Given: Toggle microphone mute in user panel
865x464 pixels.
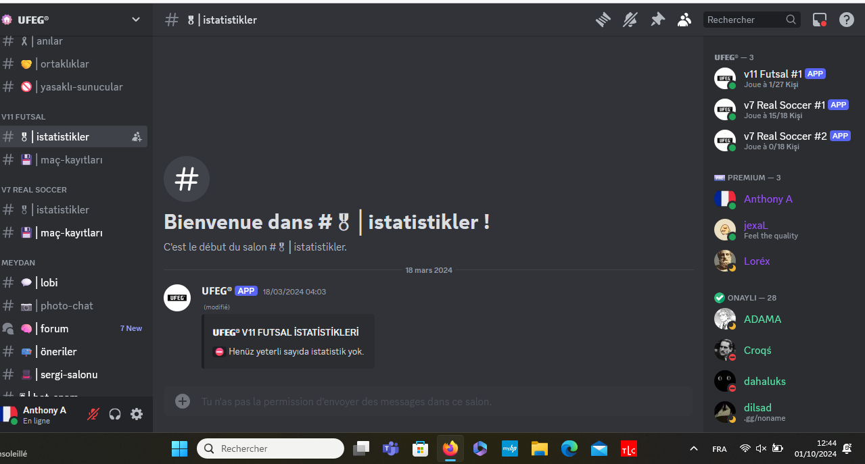Looking at the screenshot, I should click(x=93, y=415).
